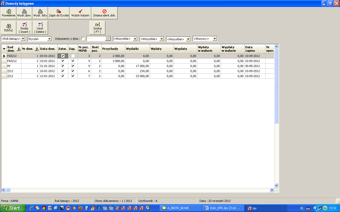Launch Firefox from quick launch bar
Viewport: 340px width, 212px height.
coord(80,208)
